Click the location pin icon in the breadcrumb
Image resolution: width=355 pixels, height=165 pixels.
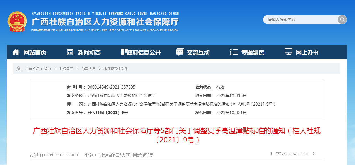coord(19,69)
